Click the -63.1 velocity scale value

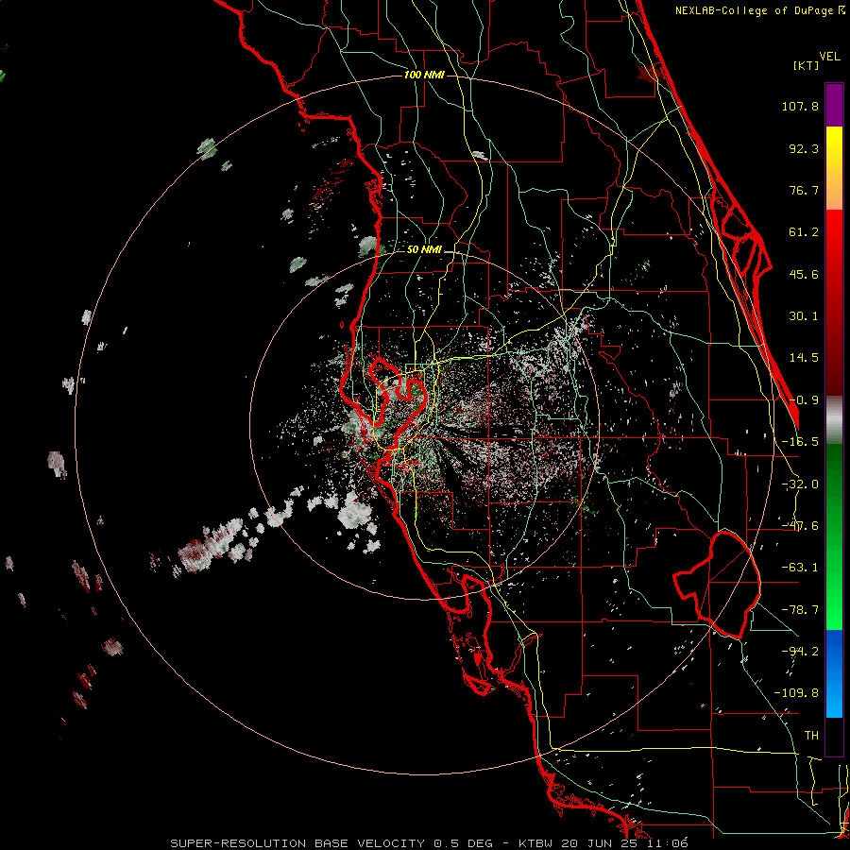point(800,568)
